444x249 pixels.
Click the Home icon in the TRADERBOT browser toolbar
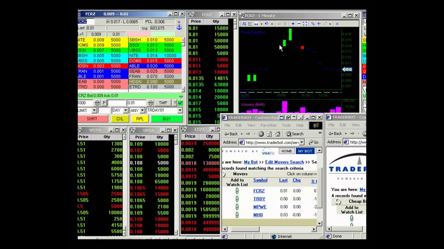pyautogui.click(x=277, y=134)
